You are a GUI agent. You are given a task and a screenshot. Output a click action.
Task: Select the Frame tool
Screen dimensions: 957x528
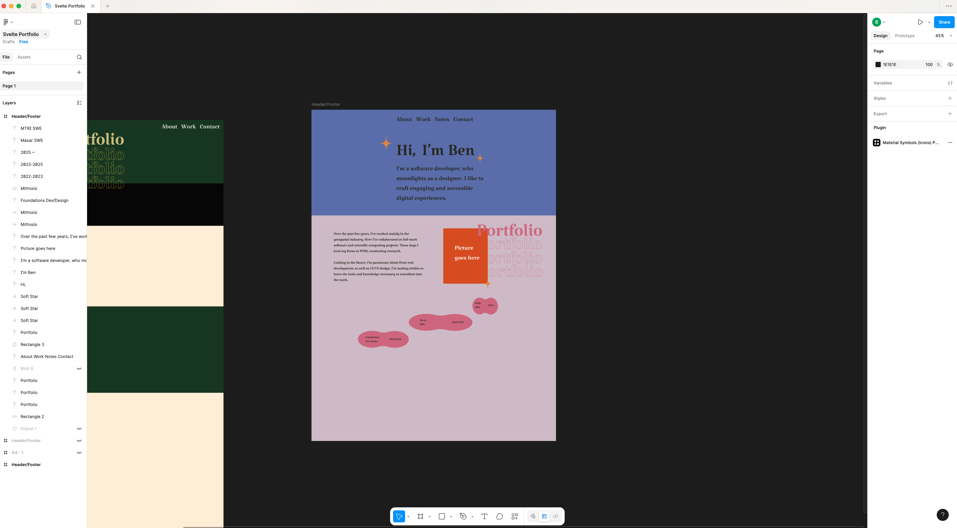pyautogui.click(x=420, y=516)
